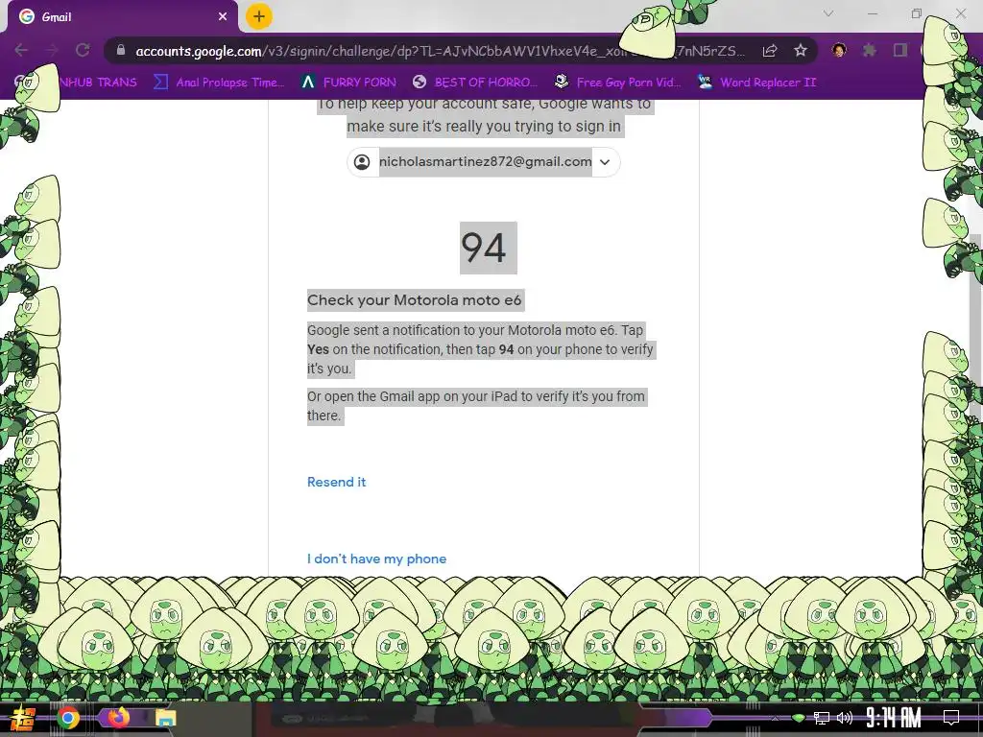
Task: Click the forward navigation arrow
Action: 52,50
